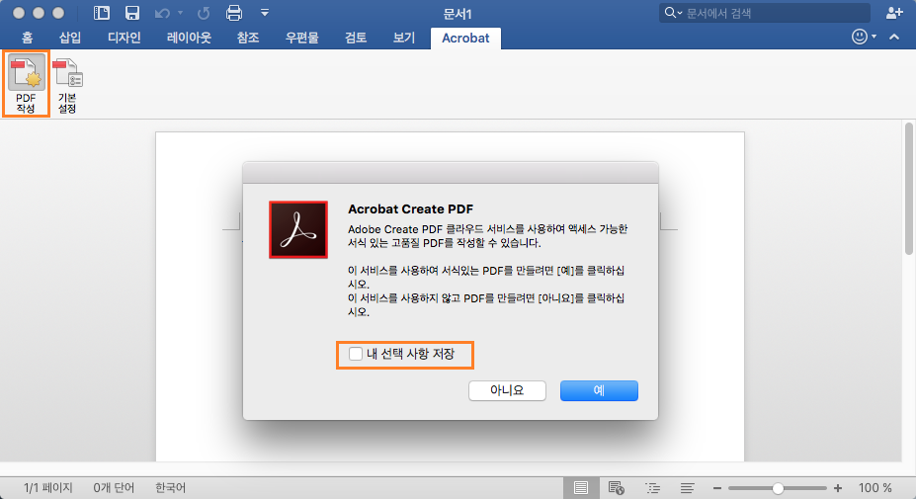916x499 pixels.
Task: Switch to outline view icon
Action: click(652, 488)
